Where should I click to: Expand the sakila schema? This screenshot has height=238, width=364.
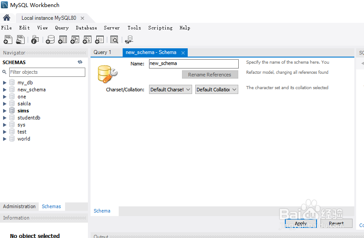[5, 104]
